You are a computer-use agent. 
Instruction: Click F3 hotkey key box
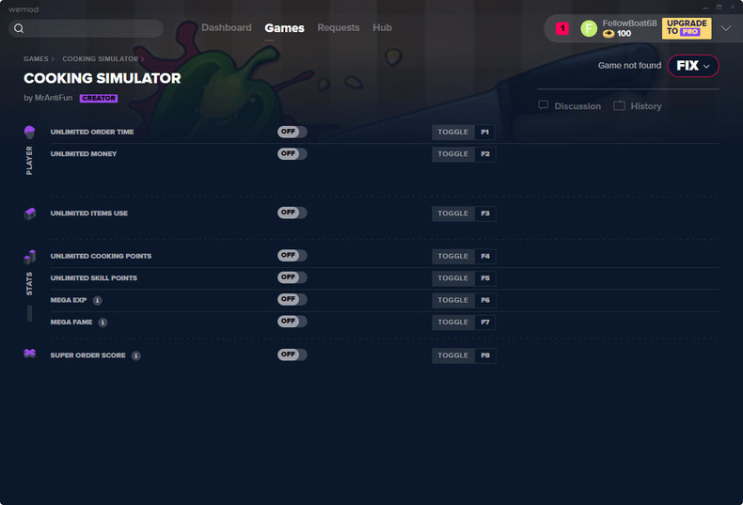(485, 213)
